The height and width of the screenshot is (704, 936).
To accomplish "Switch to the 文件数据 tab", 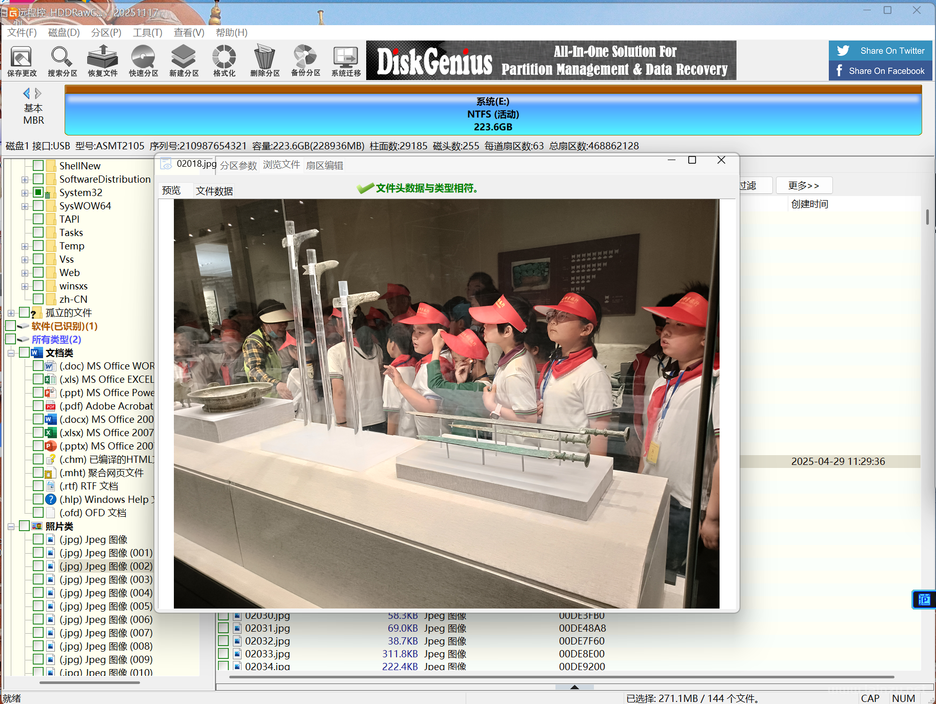I will tap(214, 191).
